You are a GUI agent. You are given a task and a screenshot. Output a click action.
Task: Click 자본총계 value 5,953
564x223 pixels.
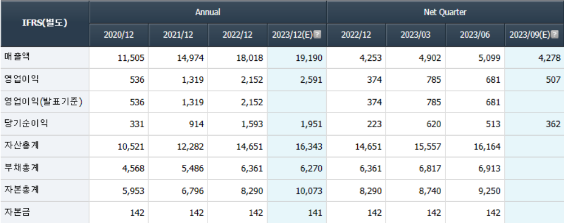click(134, 191)
